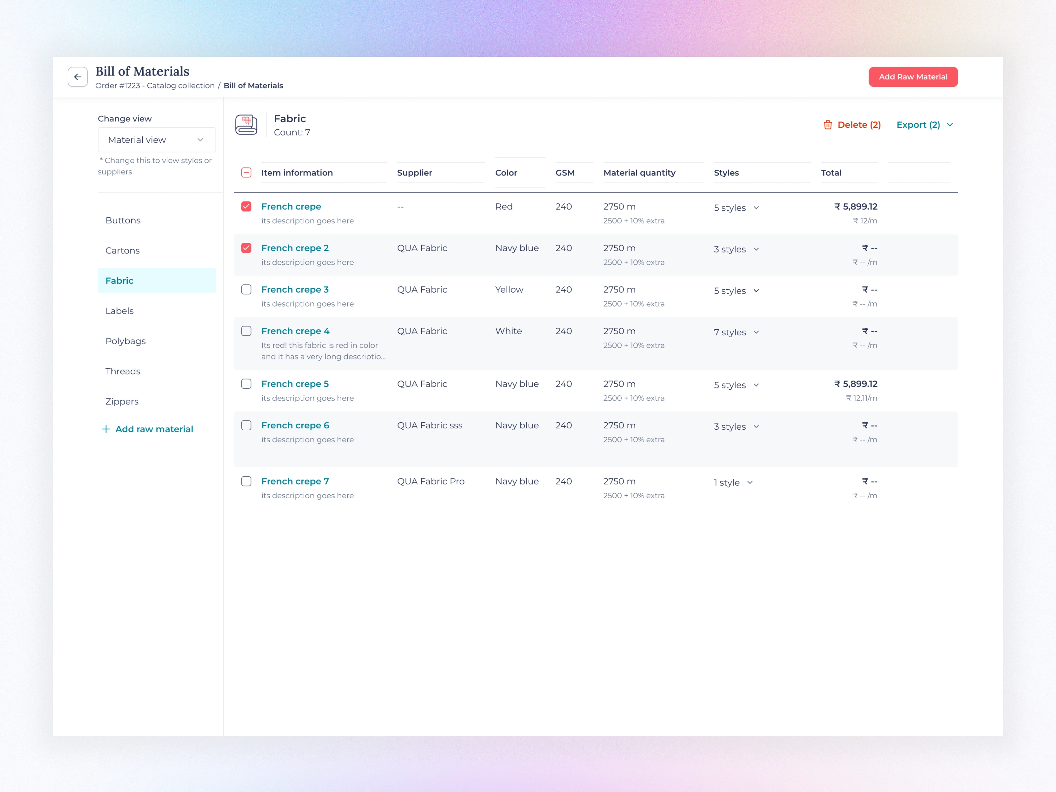This screenshot has width=1056, height=792.
Task: Select the French crepe 6 row checkbox
Action: [x=246, y=425]
